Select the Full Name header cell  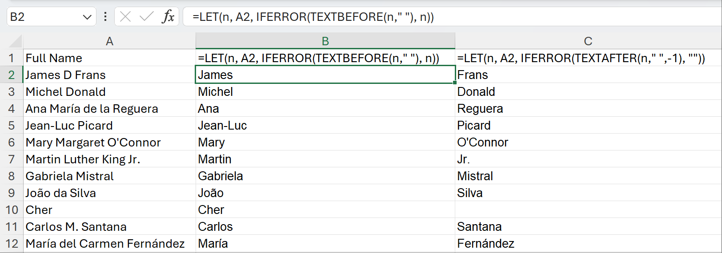tap(54, 58)
